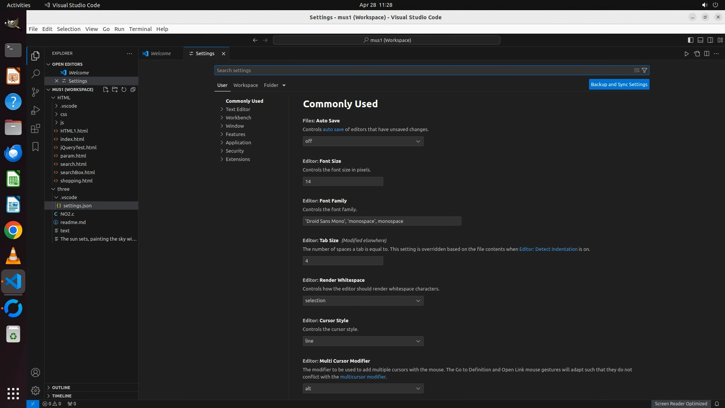Expand the Text Editor settings category
Image resolution: width=725 pixels, height=408 pixels.
(x=238, y=110)
